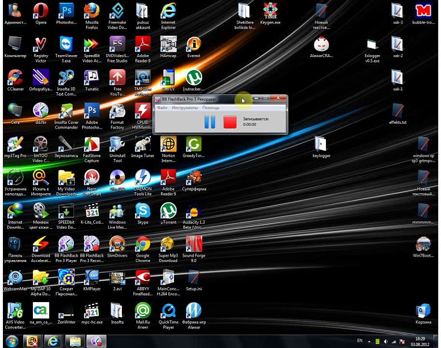This screenshot has width=441, height=348.
Task: Select the Mail.Ru Агент icon
Action: coord(143,316)
